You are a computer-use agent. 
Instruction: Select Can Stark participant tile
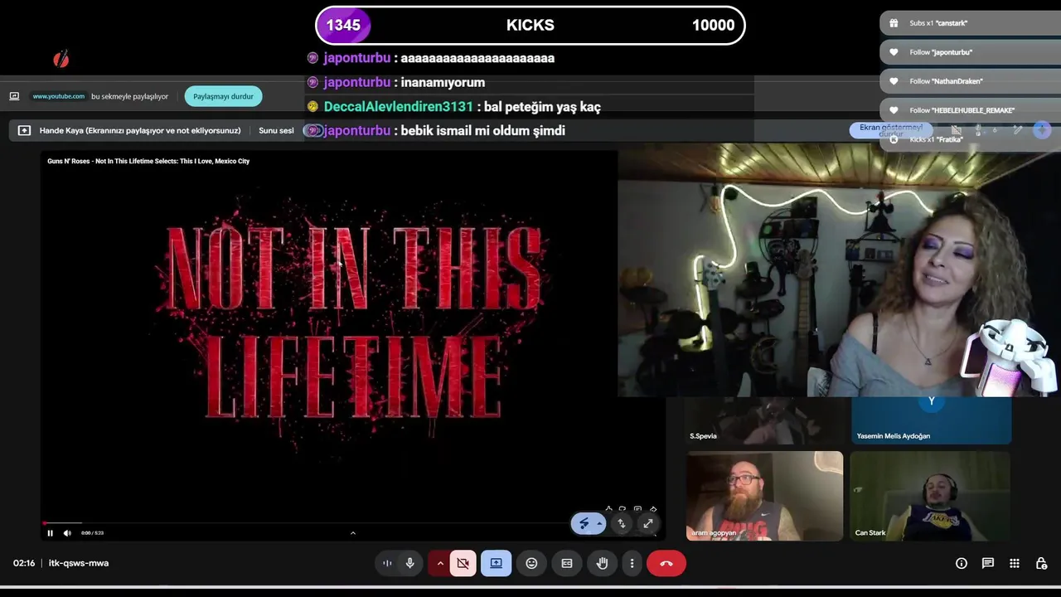pyautogui.click(x=931, y=496)
